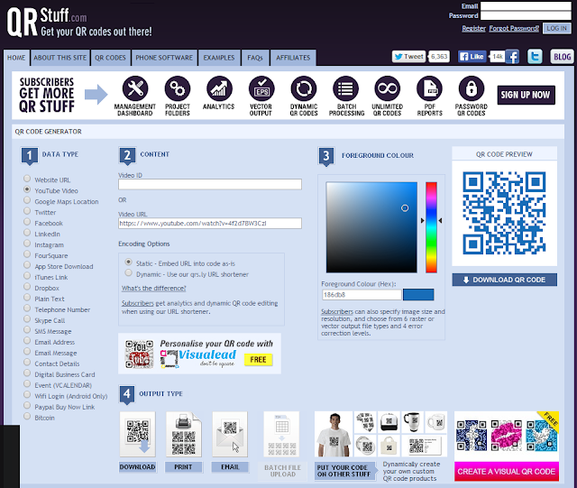
Task: Select the Twitter data type option
Action: (27, 211)
